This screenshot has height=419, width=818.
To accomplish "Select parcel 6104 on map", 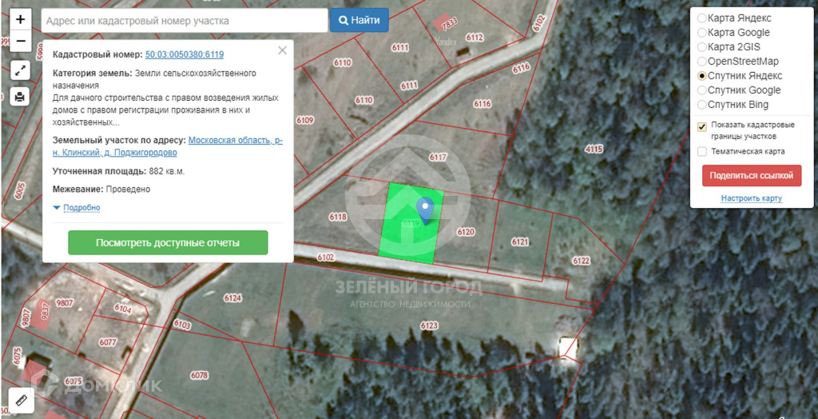I will [x=122, y=309].
